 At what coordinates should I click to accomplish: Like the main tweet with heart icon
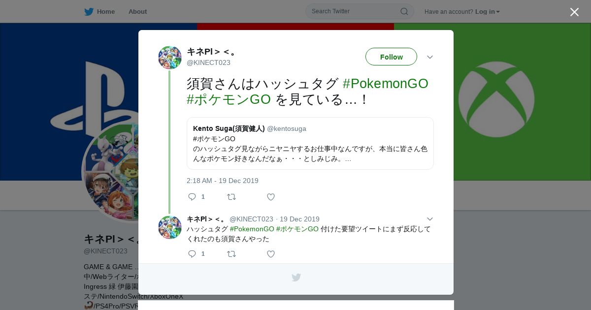(271, 197)
